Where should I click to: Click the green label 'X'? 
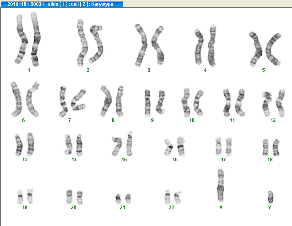221,207
